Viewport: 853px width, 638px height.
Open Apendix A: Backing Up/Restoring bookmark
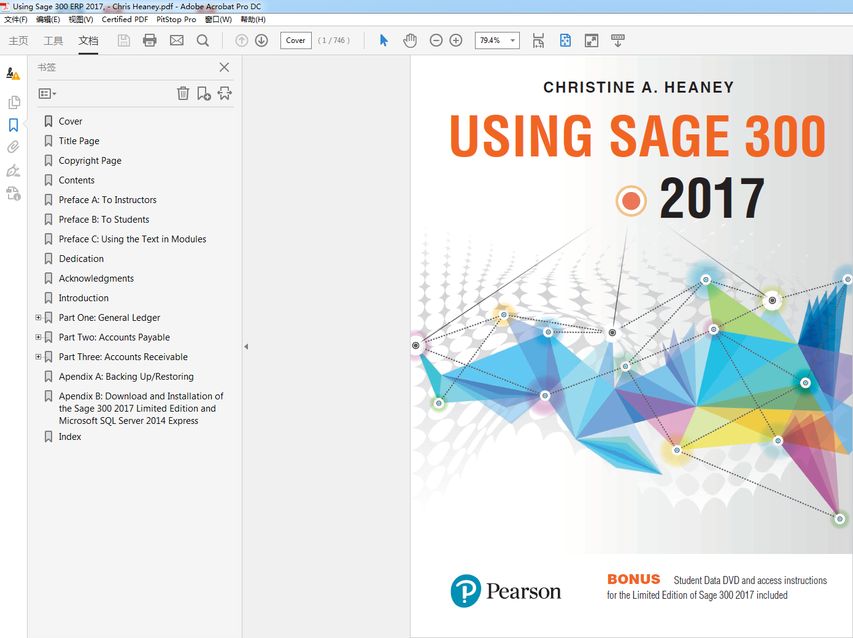126,377
